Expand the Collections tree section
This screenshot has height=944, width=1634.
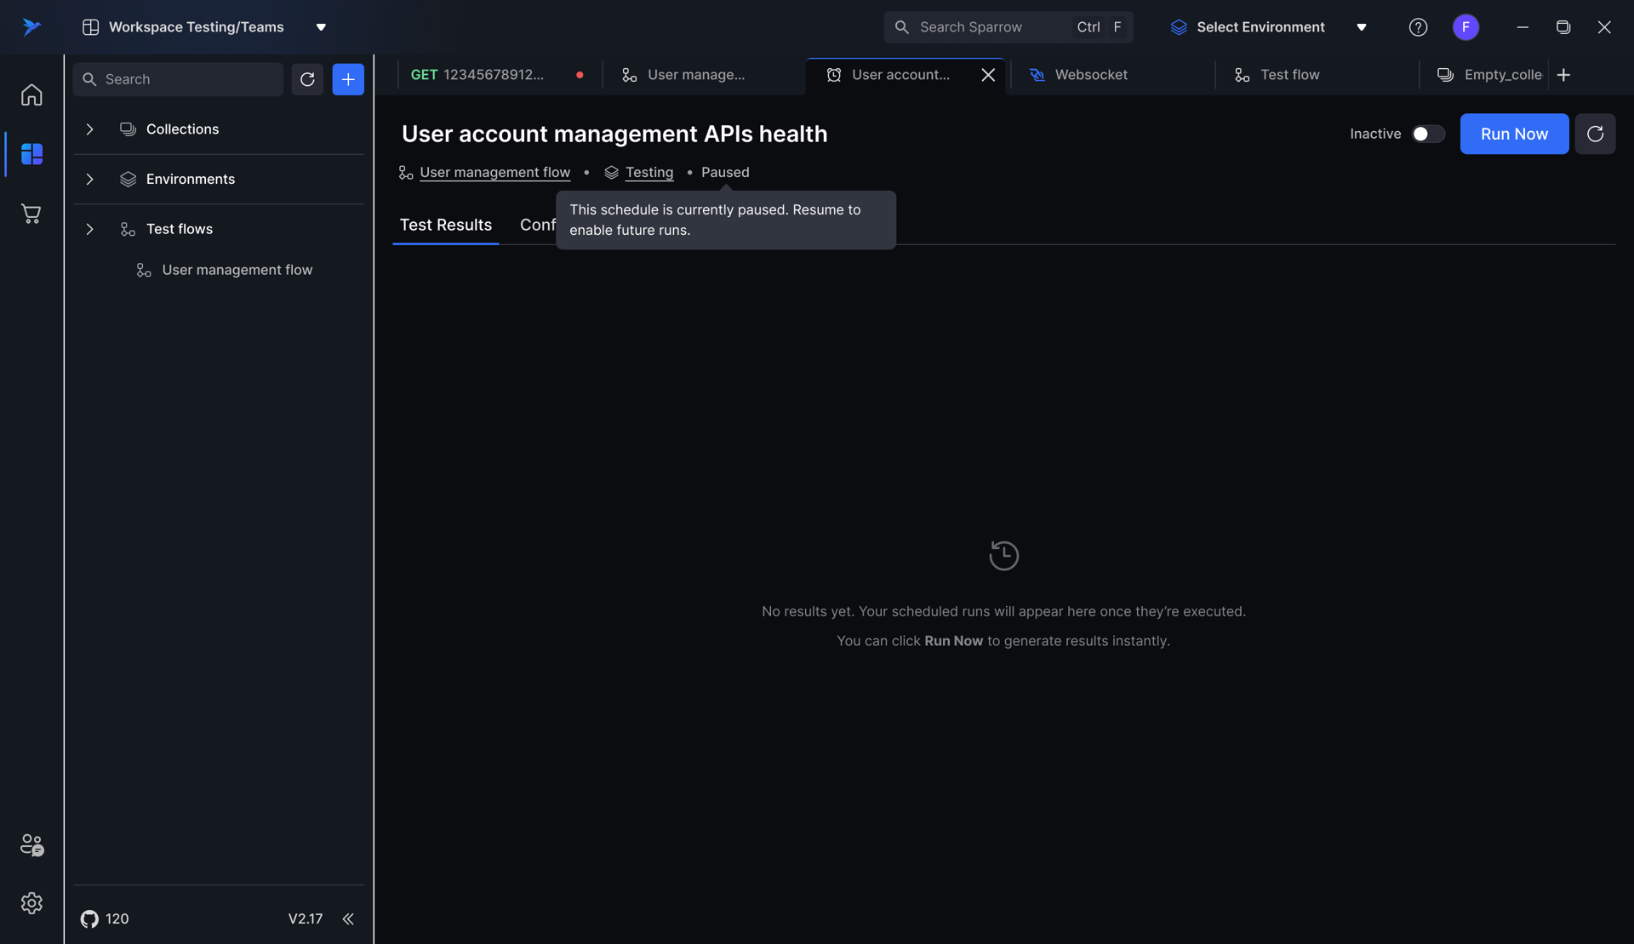(x=89, y=129)
